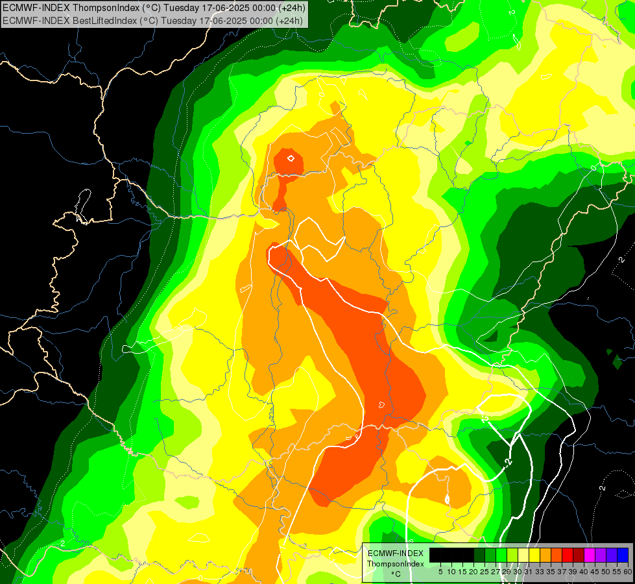Select the yellow 31–33 legend swatch
This screenshot has height=584, width=635.
coord(534,555)
